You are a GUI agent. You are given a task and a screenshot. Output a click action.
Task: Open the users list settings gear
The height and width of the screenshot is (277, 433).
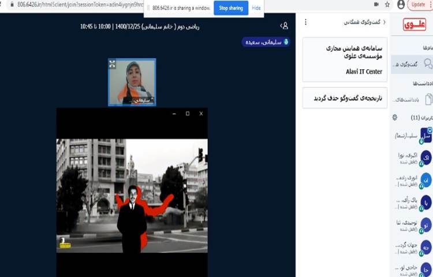coord(395,117)
